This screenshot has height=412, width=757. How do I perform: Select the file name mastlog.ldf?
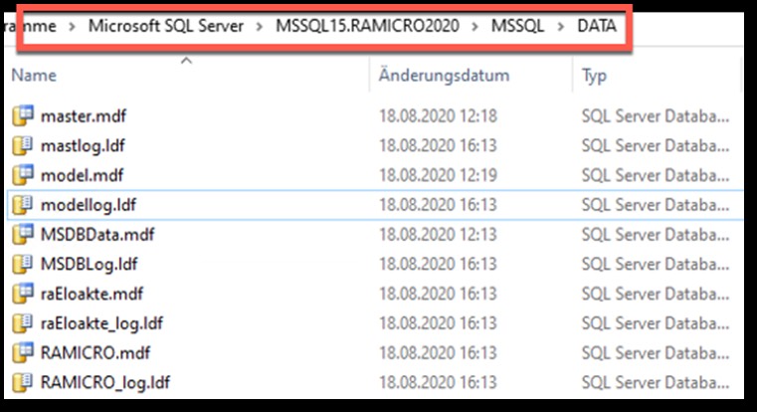(83, 145)
